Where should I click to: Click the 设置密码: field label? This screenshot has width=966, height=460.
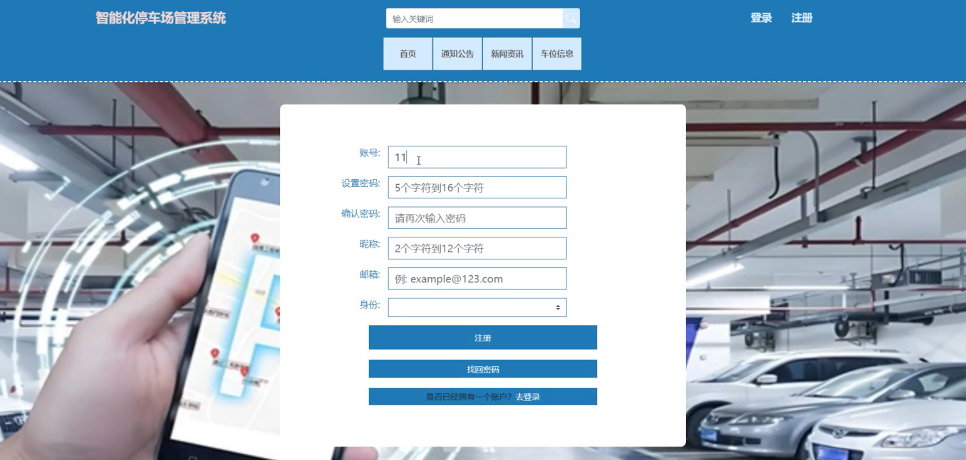[x=361, y=183]
